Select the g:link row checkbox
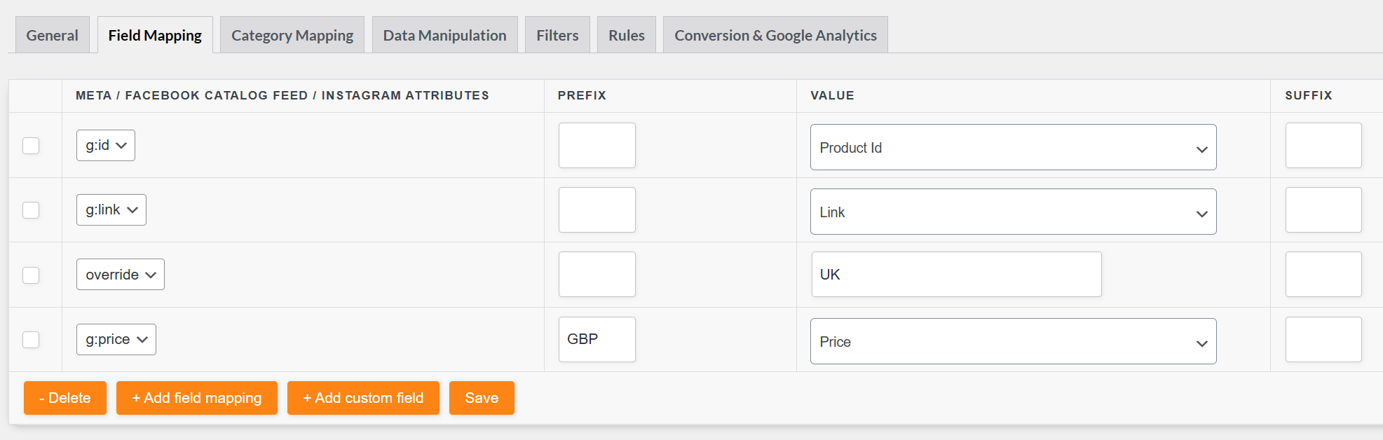 (31, 210)
